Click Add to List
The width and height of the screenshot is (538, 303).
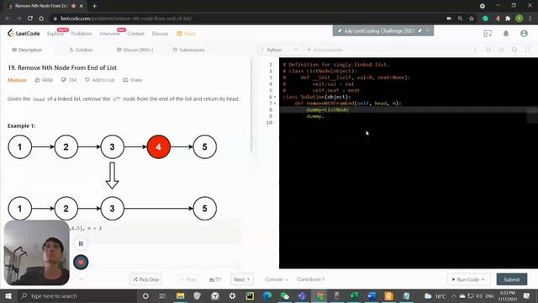100,80
